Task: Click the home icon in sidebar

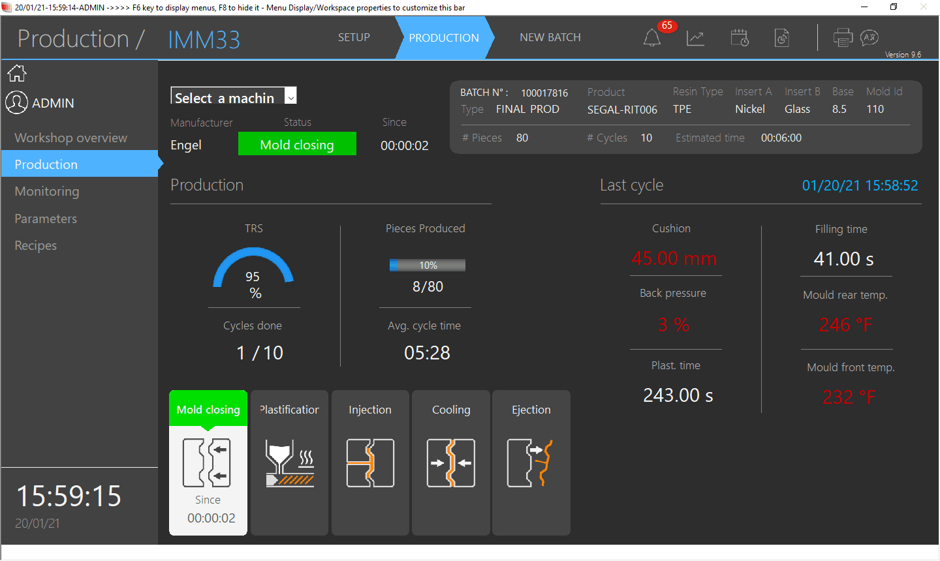Action: tap(17, 73)
